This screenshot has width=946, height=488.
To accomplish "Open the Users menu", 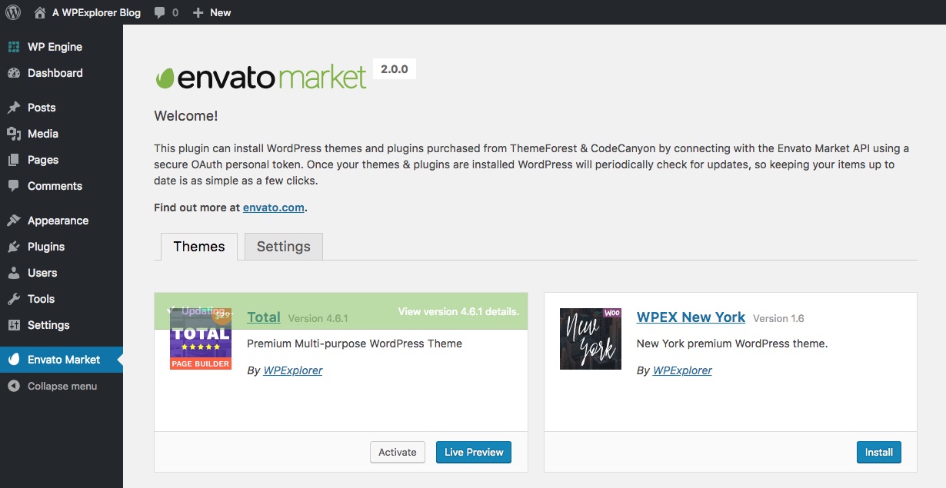I will (x=62, y=273).
